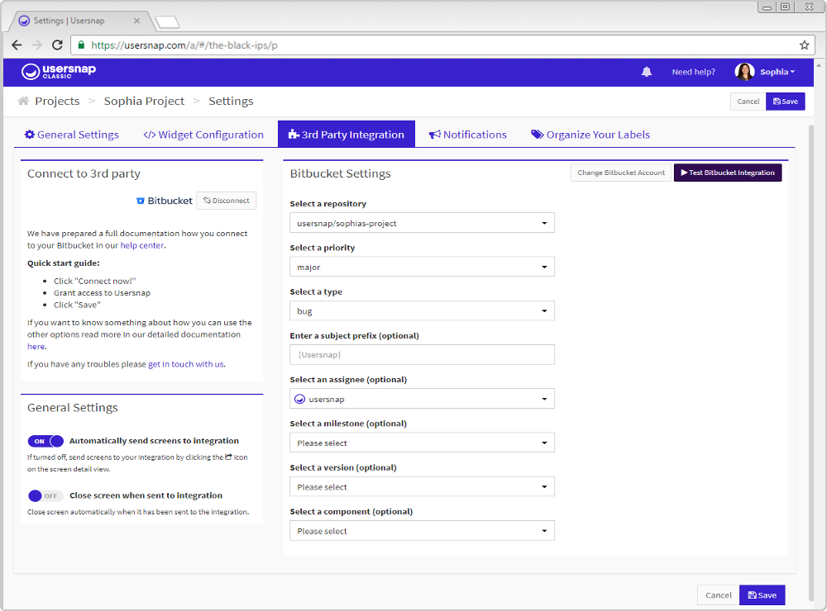This screenshot has width=827, height=611.
Task: Open Sophia Project breadcrumb link
Action: (x=144, y=101)
